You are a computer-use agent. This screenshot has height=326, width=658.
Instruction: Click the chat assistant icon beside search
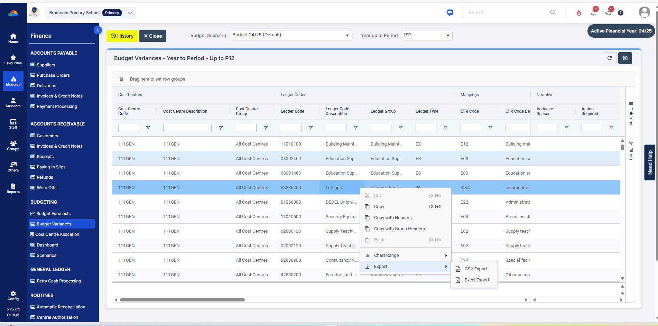click(x=450, y=13)
